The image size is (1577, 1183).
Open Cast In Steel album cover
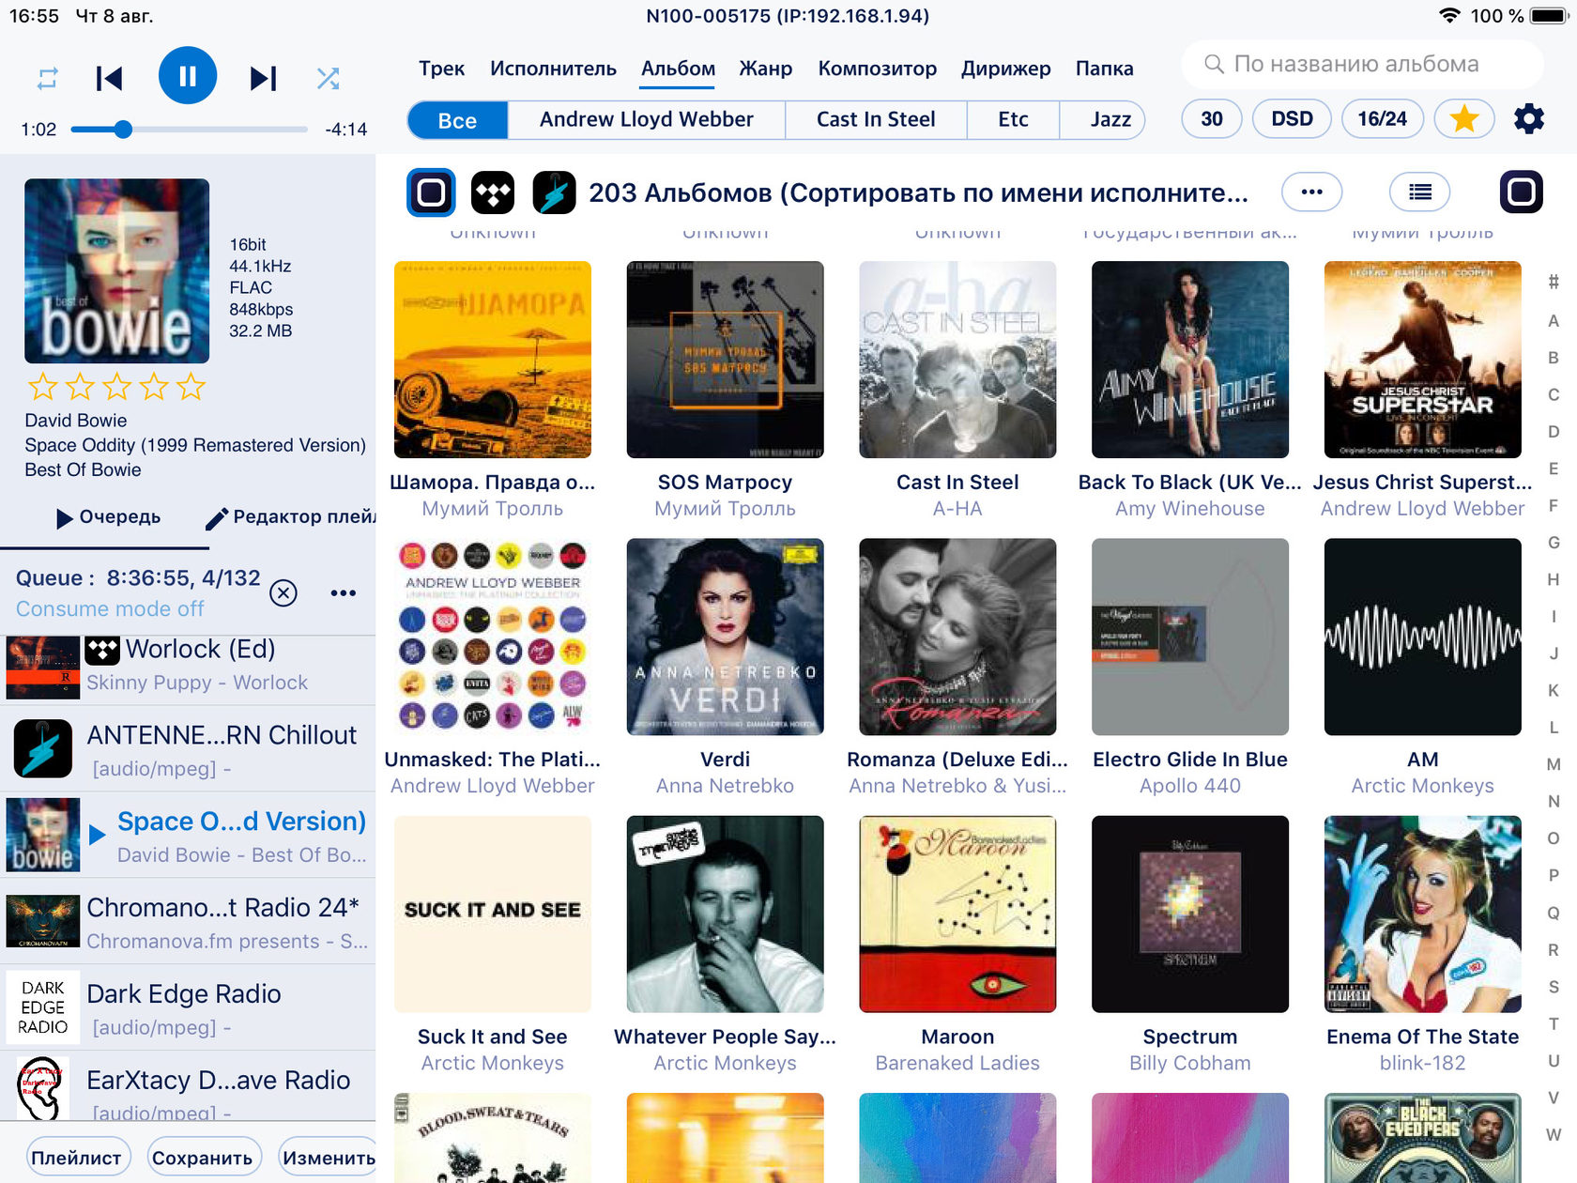(x=957, y=360)
